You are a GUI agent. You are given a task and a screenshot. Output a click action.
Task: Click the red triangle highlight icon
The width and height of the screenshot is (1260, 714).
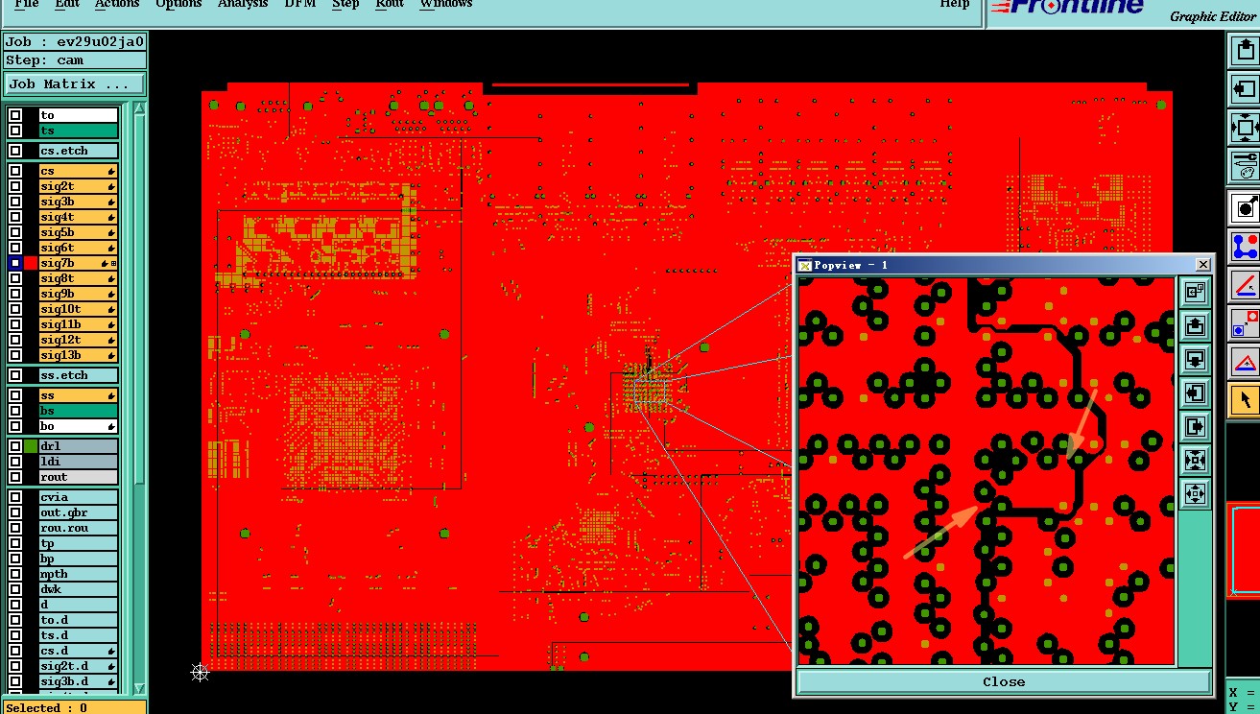1245,362
